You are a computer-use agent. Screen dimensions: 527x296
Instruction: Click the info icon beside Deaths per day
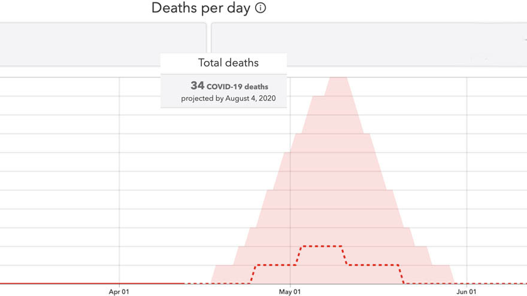coord(261,8)
